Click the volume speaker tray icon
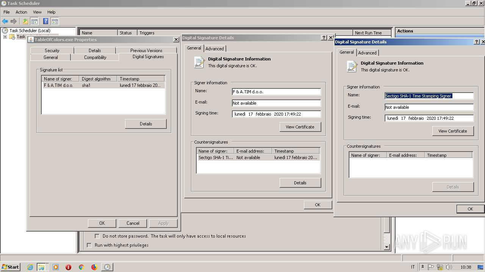Viewport: 485px width, 272px height. click(449, 267)
